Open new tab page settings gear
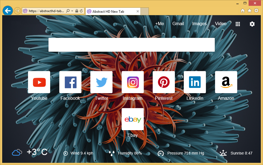The height and width of the screenshot is (165, 263). coord(252,24)
